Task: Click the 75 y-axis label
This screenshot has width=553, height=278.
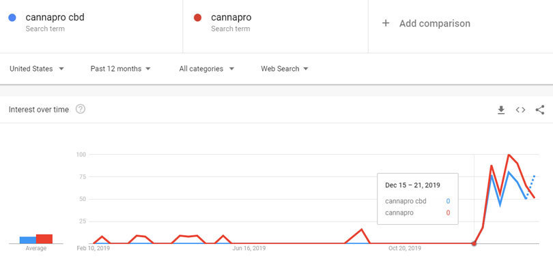Action: 83,176
